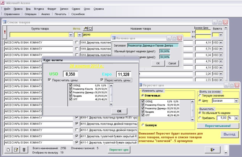Open the Правка menu

coord(18,9)
